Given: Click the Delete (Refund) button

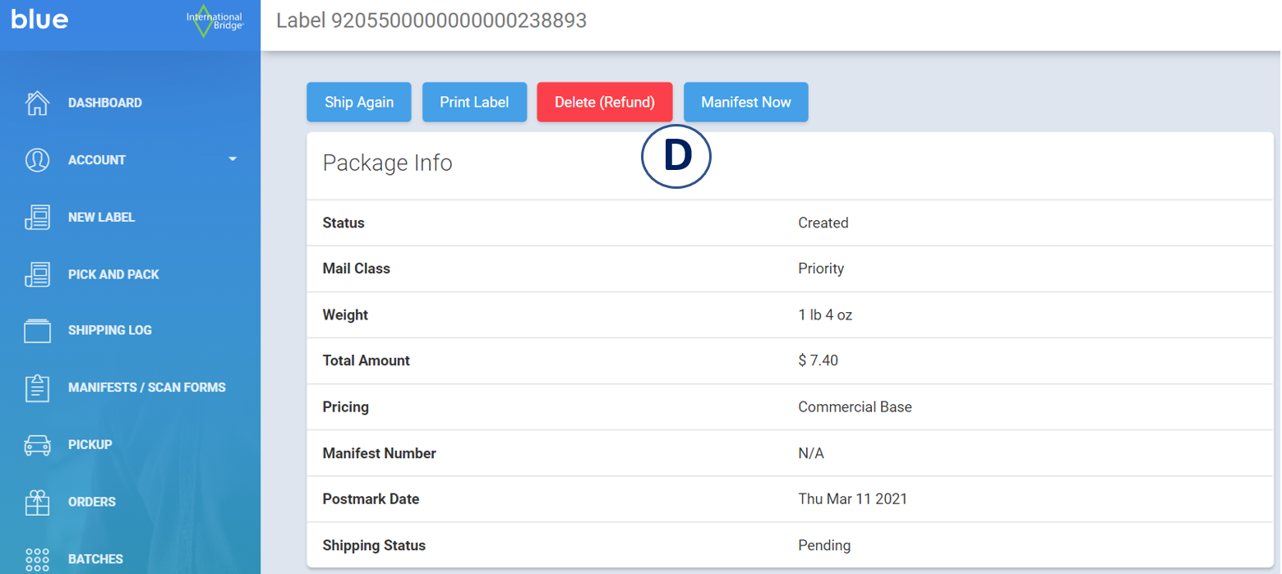Looking at the screenshot, I should pos(604,102).
